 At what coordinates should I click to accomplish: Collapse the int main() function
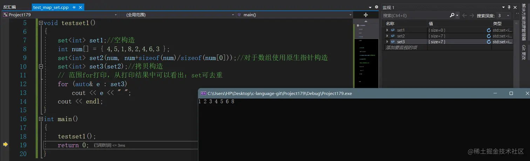click(41, 119)
